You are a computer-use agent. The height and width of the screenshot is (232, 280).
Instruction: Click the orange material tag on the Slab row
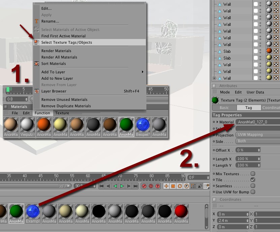click(x=269, y=51)
